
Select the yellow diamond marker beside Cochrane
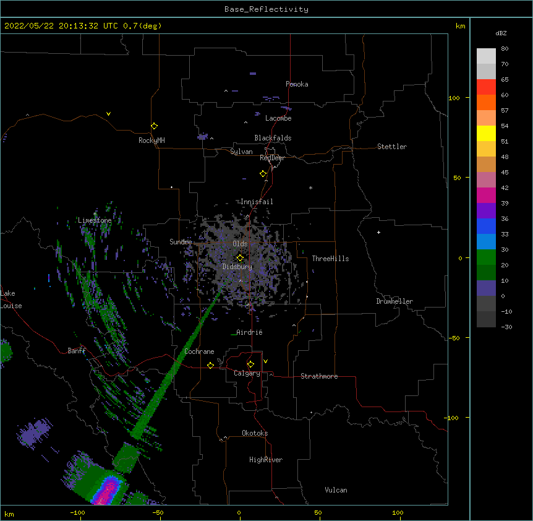tap(210, 365)
